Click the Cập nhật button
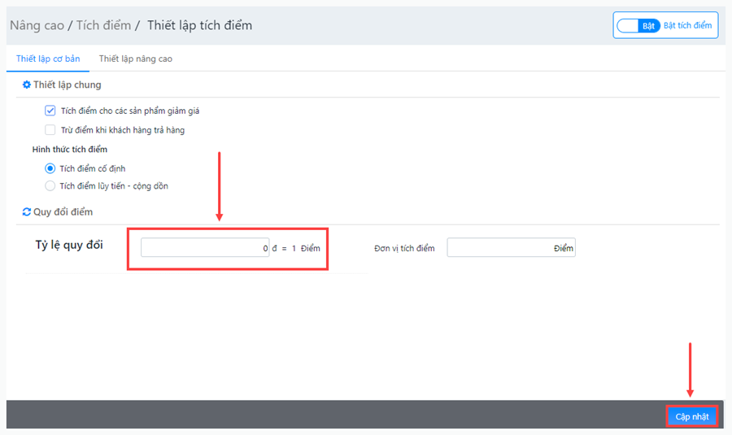The width and height of the screenshot is (732, 435). click(692, 416)
